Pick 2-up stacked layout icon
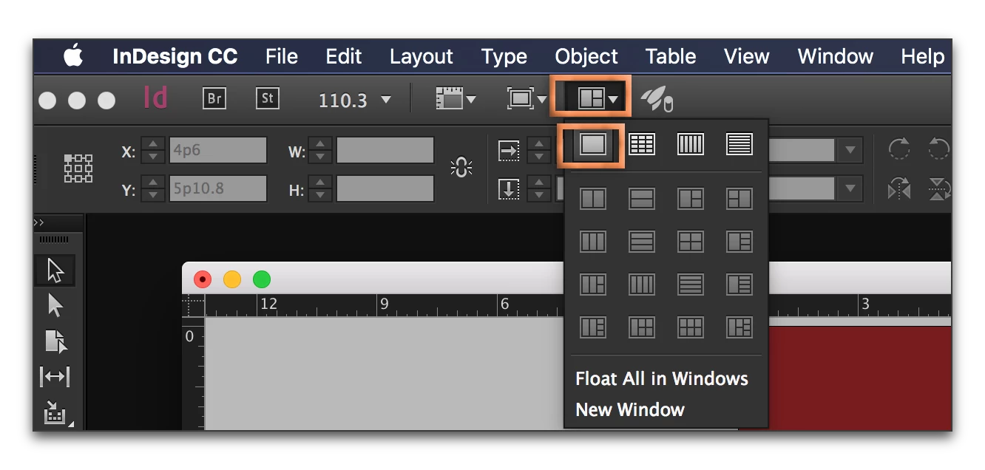The width and height of the screenshot is (985, 470). click(x=641, y=199)
